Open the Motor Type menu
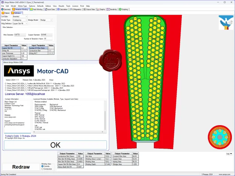 click(22, 6)
